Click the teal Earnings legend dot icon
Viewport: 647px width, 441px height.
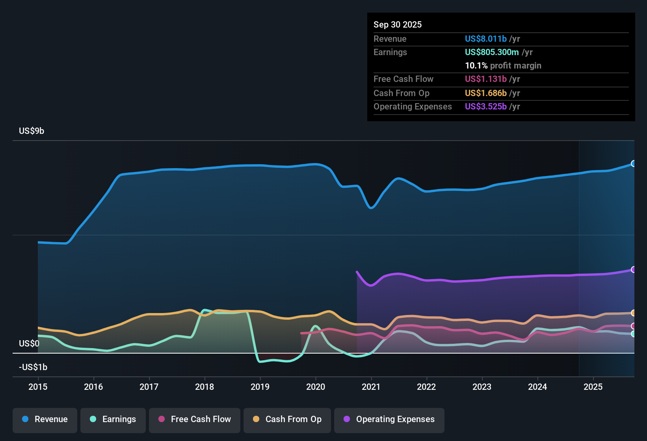coord(93,419)
